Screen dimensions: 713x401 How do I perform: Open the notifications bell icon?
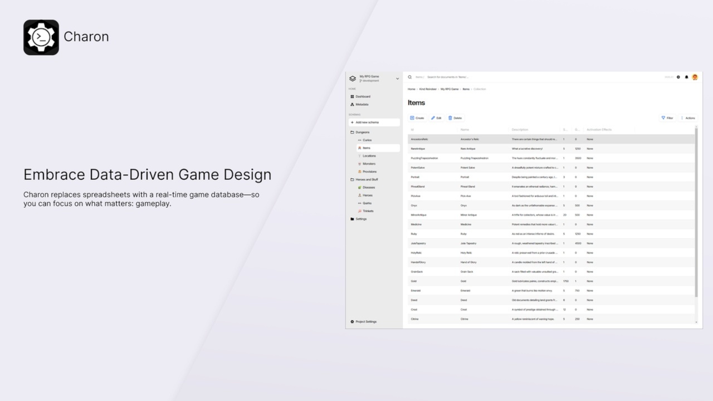pos(686,77)
